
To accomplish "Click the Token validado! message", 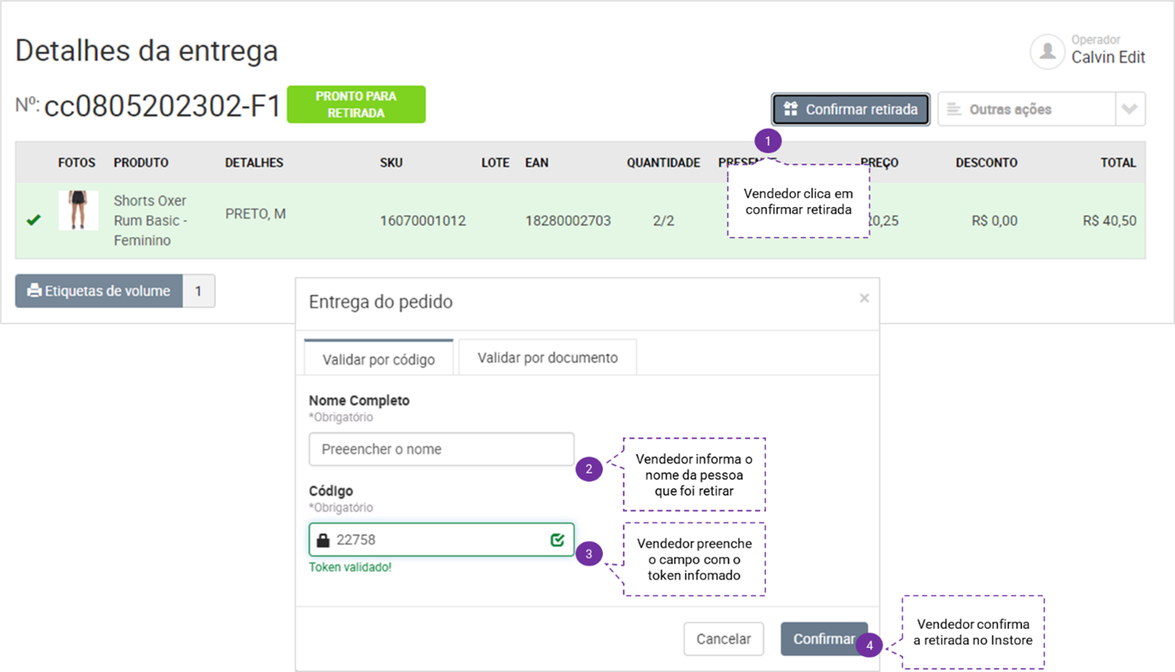I will (350, 568).
